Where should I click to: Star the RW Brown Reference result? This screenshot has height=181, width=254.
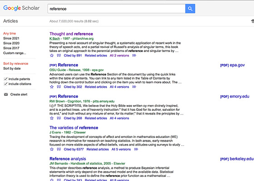[x=52, y=118]
